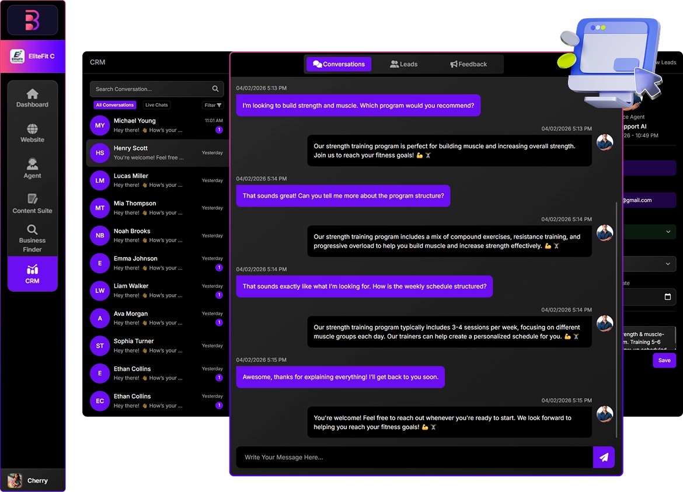This screenshot has height=492, width=683.
Task: Open the Content Suite icon
Action: (x=33, y=199)
